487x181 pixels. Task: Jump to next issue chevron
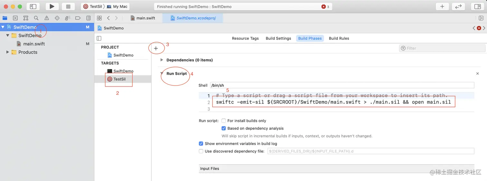(x=484, y=28)
